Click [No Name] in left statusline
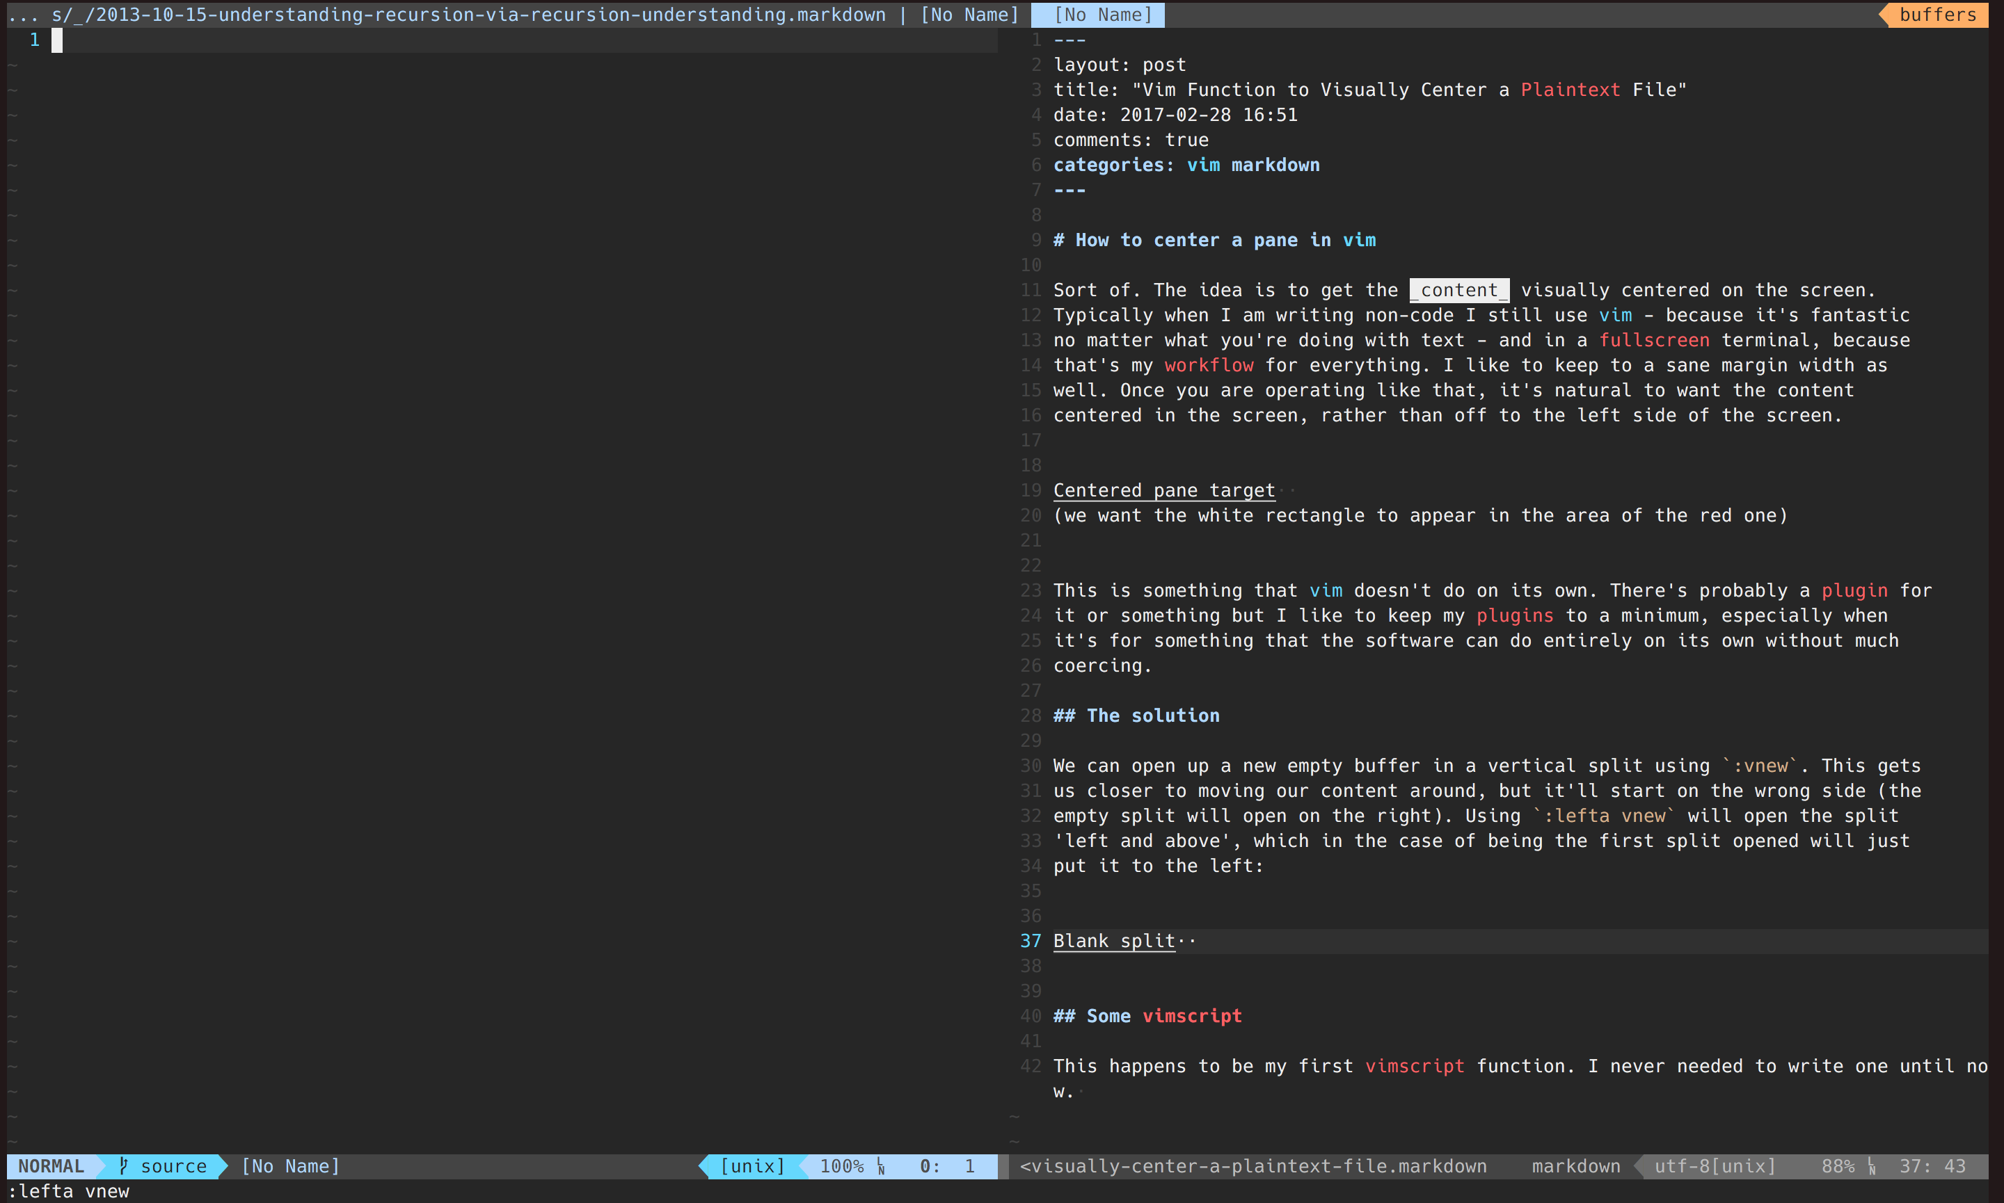The width and height of the screenshot is (2004, 1203). (290, 1165)
